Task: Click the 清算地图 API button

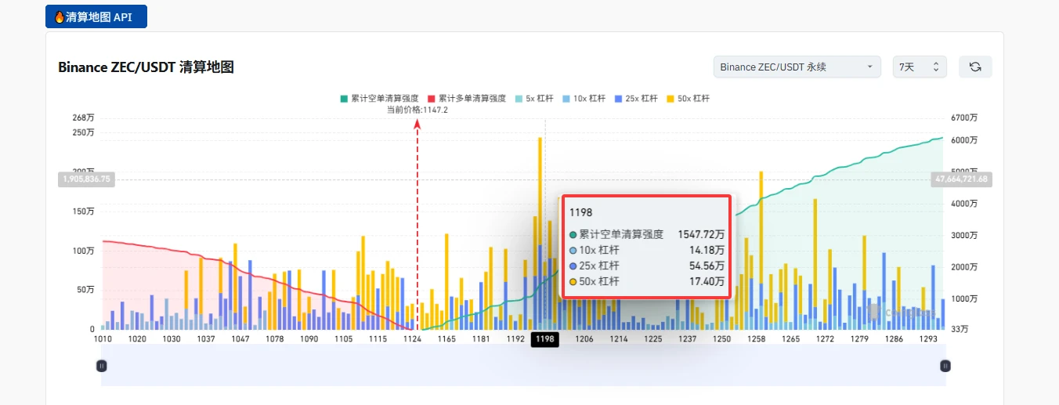Action: click(x=96, y=16)
